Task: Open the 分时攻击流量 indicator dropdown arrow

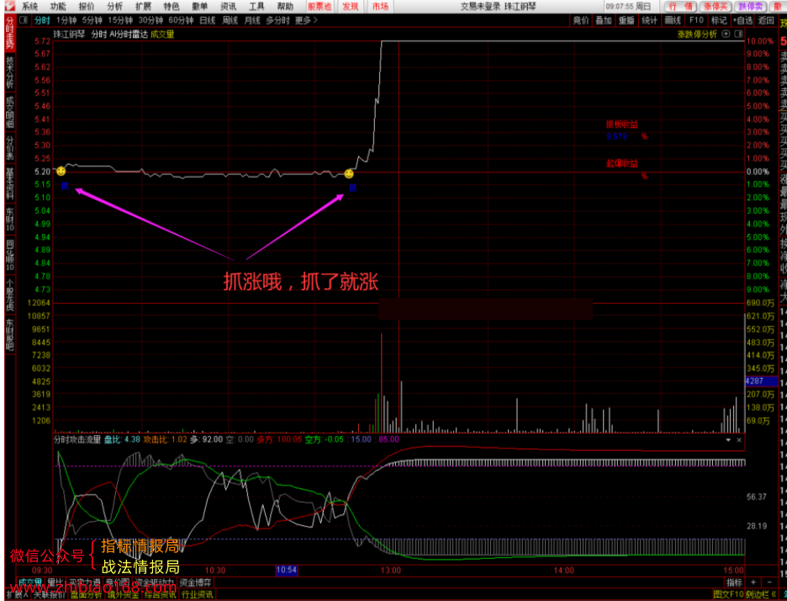Action: coord(728,439)
